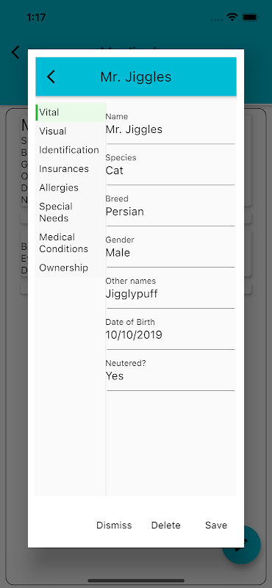This screenshot has width=272, height=588.
Task: Open the Species field showing Cat
Action: point(171,166)
